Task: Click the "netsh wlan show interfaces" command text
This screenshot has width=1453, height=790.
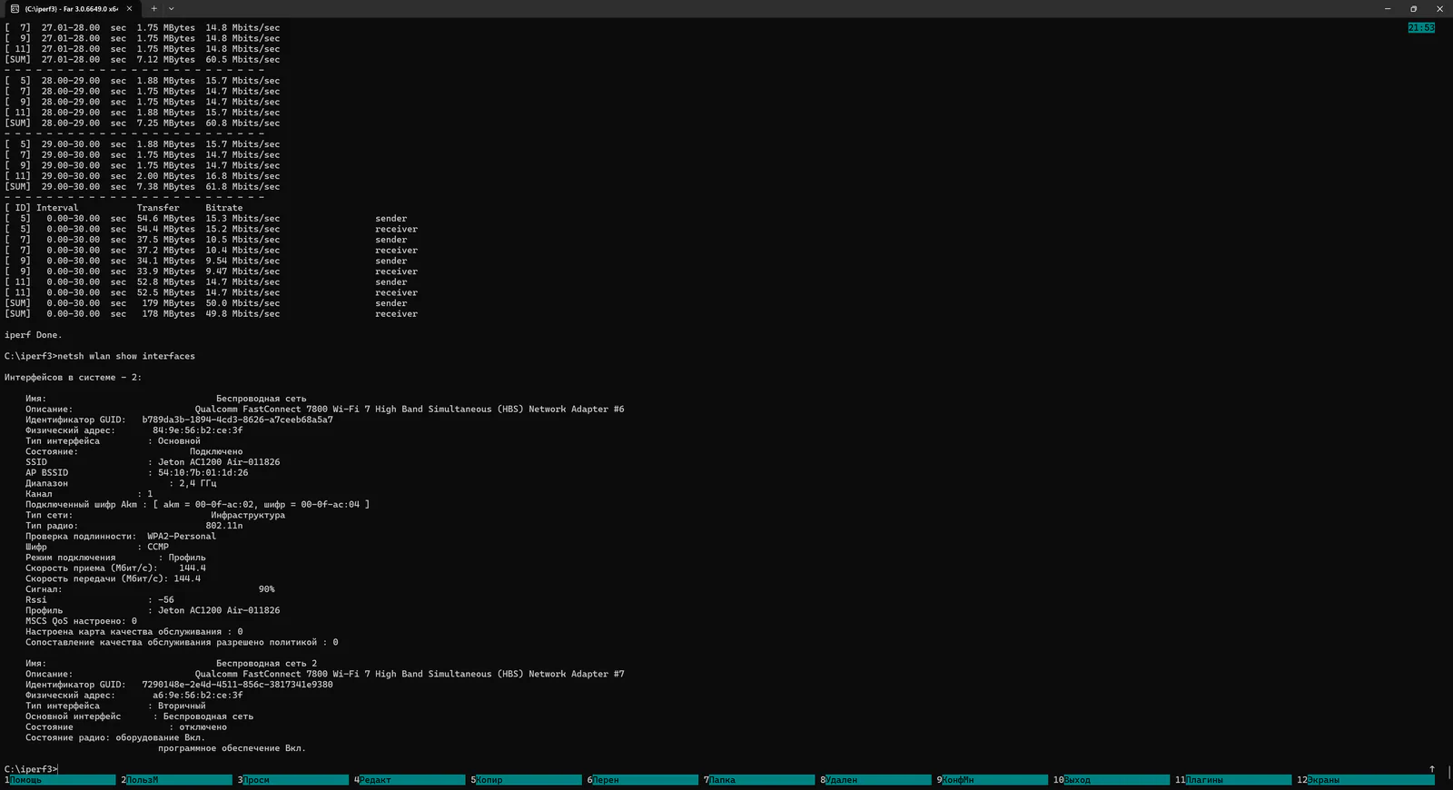Action: (x=126, y=356)
